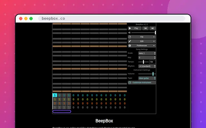Expand the Scale dropdown
Image resolution: width=206 pixels, height=128 pixels.
tap(147, 53)
